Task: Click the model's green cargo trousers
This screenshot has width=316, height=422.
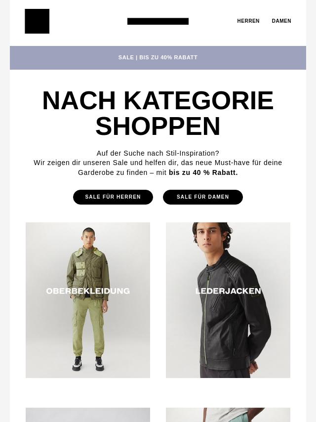Action: [88, 327]
